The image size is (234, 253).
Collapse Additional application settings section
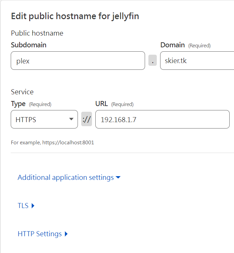pos(69,178)
